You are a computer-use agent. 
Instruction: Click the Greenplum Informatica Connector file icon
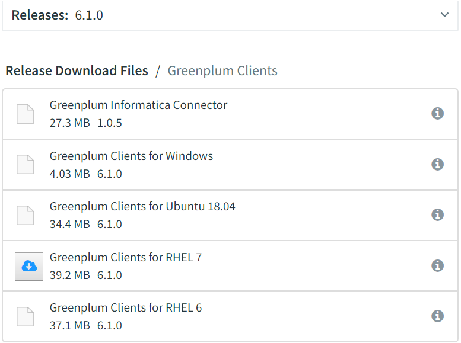point(25,114)
